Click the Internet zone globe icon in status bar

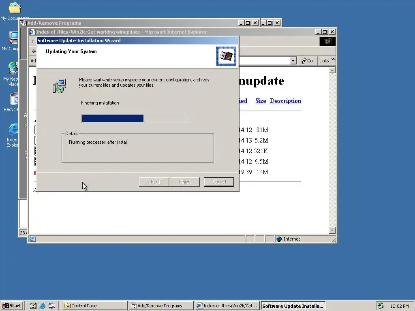[x=279, y=239]
